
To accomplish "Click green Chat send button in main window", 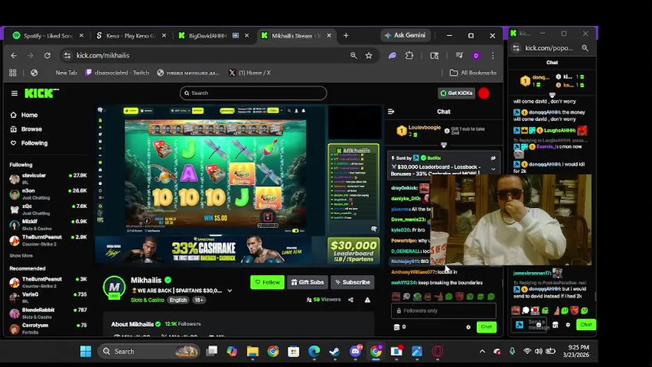I will click(x=486, y=327).
